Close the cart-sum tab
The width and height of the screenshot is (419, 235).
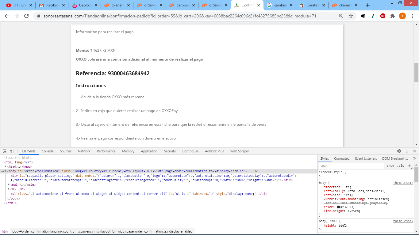193,5
